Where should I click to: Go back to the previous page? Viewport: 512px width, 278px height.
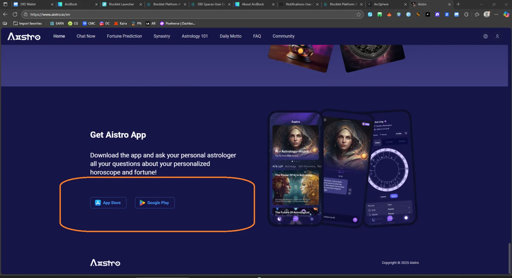[x=5, y=14]
